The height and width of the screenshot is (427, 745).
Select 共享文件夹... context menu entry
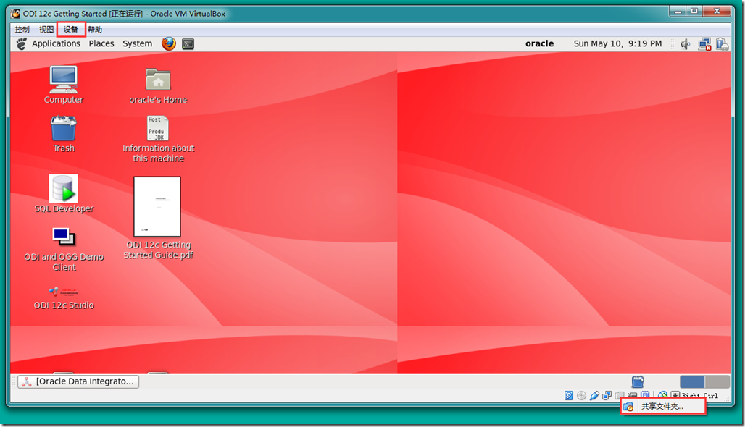[662, 407]
